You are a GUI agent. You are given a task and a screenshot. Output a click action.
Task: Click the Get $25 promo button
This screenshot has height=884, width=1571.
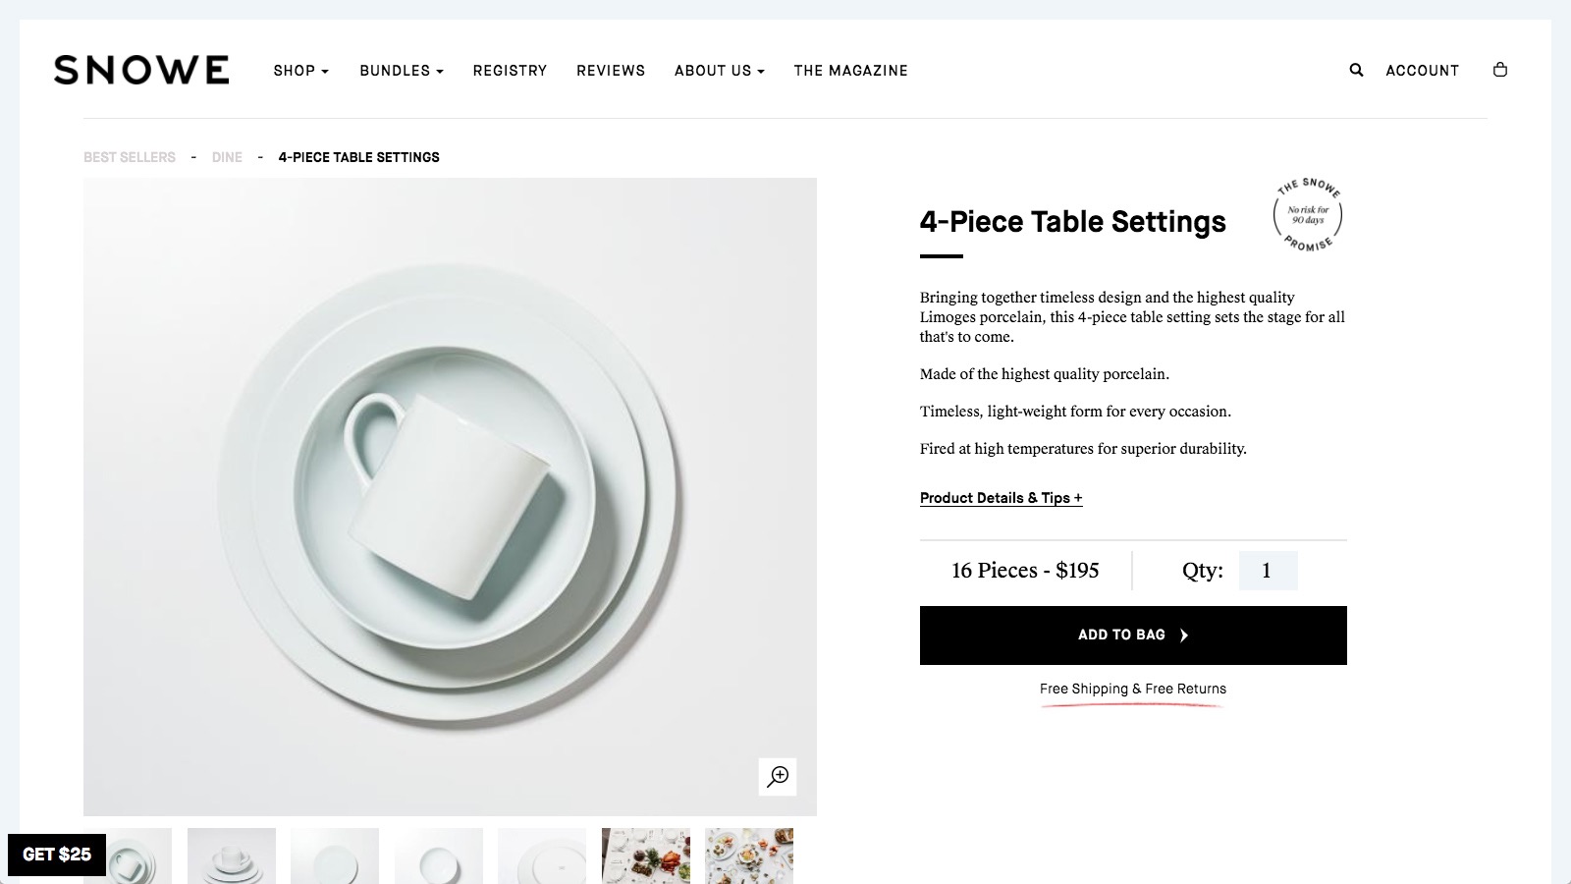point(57,855)
